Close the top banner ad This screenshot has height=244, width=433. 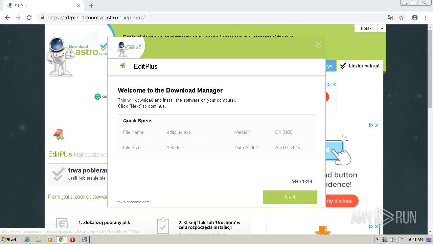[334, 84]
